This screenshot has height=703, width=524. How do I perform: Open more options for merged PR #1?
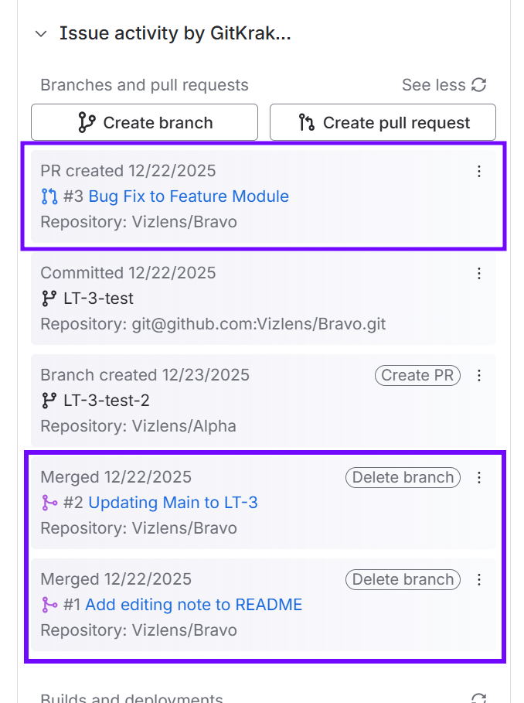point(479,579)
